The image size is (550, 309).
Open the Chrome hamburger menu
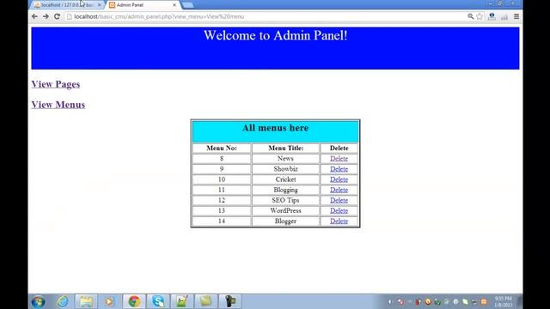tap(516, 16)
